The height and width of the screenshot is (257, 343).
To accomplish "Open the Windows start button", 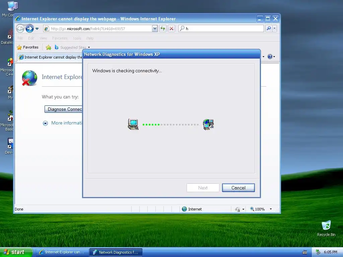I will tap(16, 252).
